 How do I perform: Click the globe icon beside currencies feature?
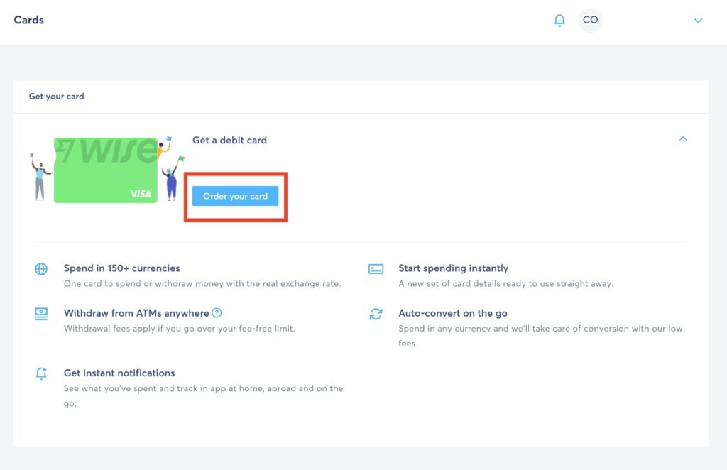click(41, 269)
